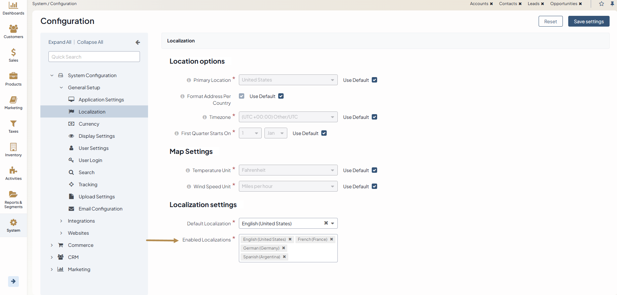This screenshot has height=295, width=617.
Task: Uncheck Use Default for Primary Location
Action: coord(374,80)
